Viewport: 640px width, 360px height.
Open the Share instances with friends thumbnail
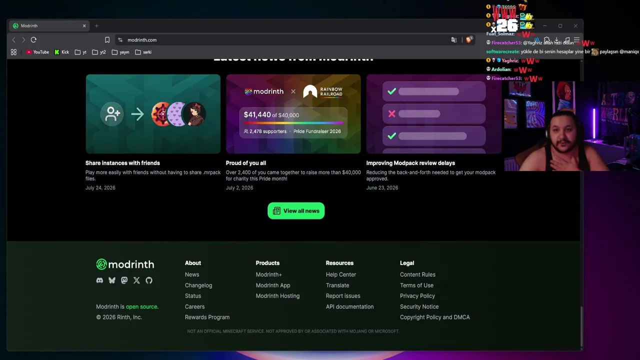tap(153, 114)
